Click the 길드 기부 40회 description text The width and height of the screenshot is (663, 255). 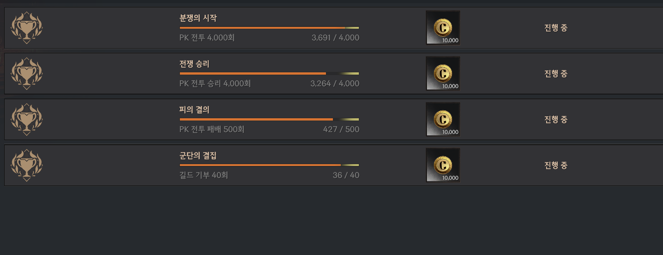[x=204, y=175]
